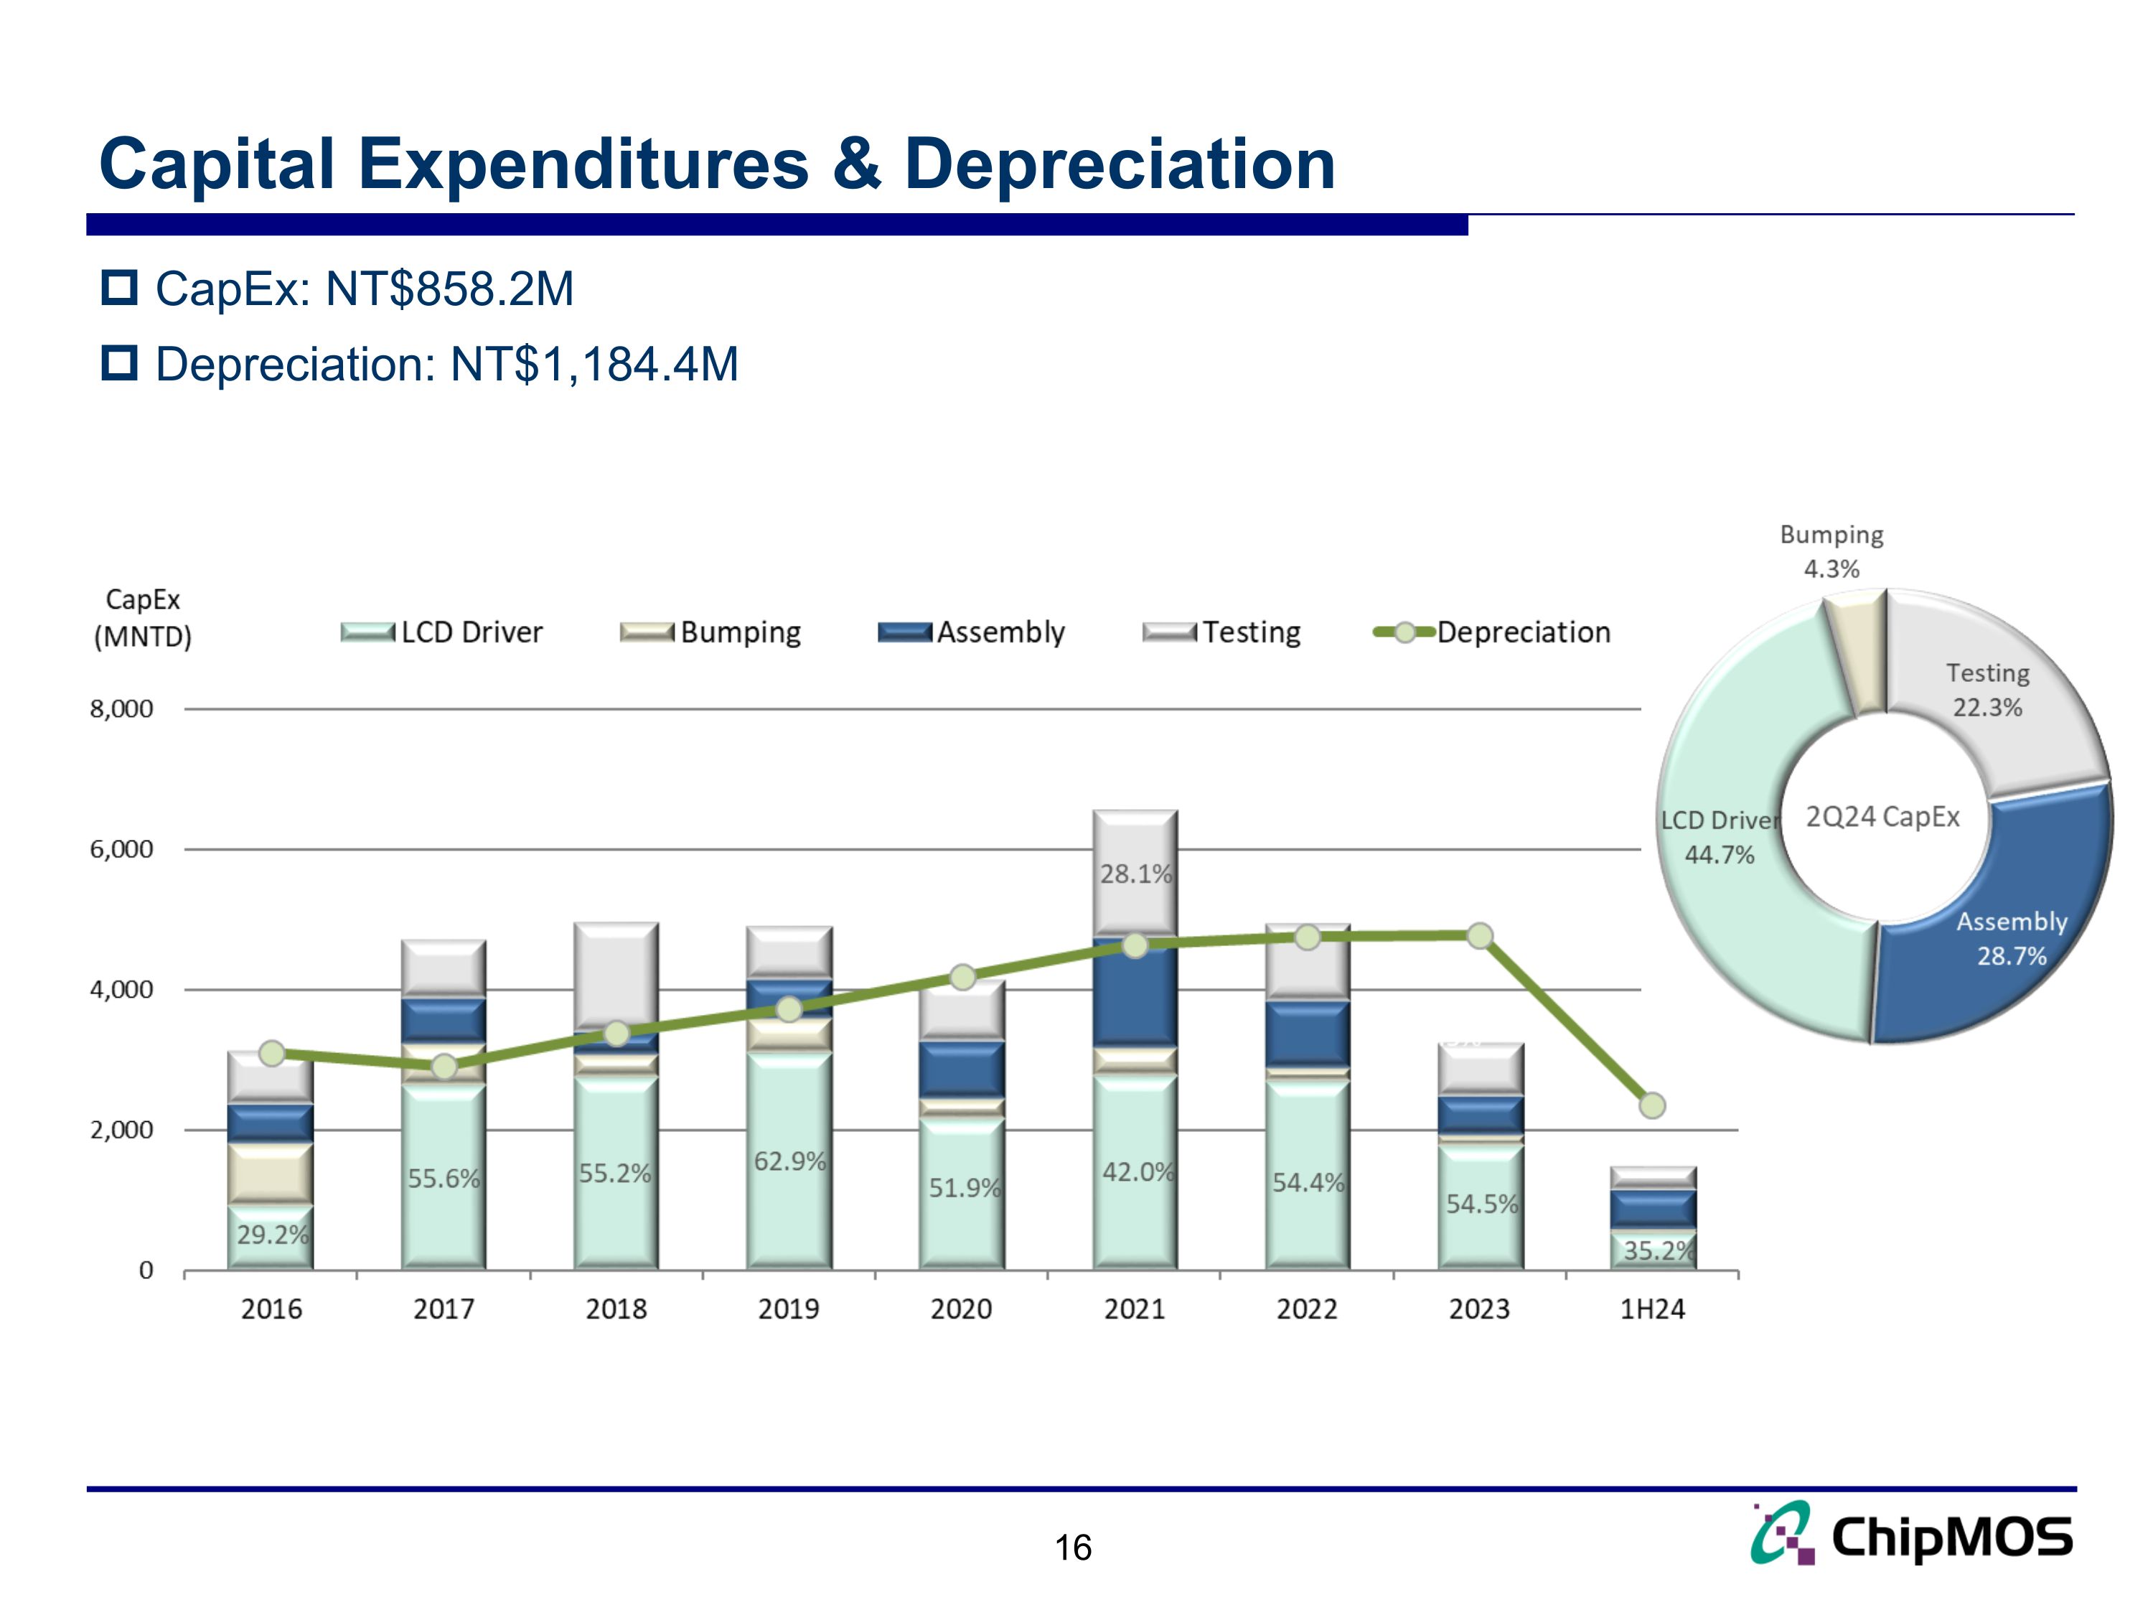
Task: Click the slide title Capital Expenditures & Depreciation
Action: tap(718, 162)
